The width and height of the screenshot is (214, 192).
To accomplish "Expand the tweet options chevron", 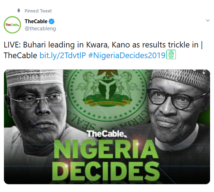I will click(x=208, y=21).
